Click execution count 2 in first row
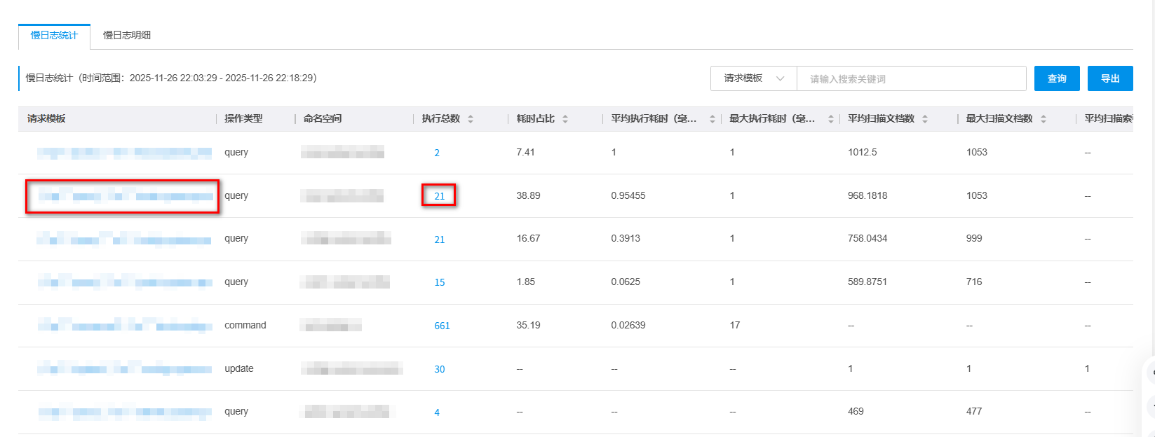The height and width of the screenshot is (437, 1155). tap(437, 153)
